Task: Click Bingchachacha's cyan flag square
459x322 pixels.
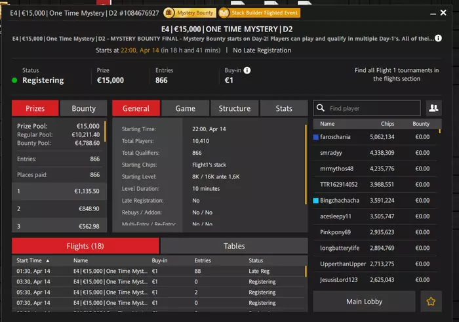Action: pos(316,201)
